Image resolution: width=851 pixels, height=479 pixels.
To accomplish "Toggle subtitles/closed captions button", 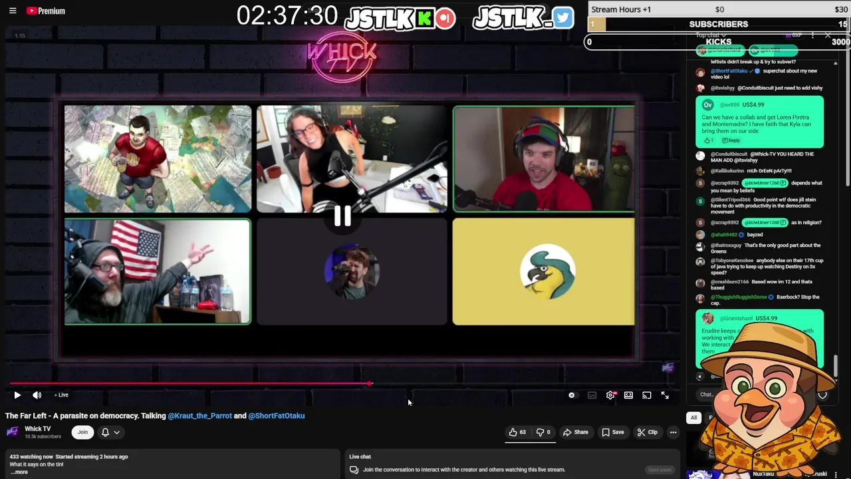I will [x=592, y=395].
